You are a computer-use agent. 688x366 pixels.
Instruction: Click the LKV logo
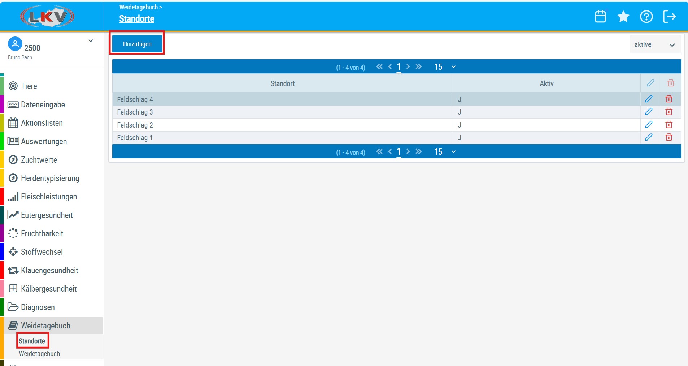[x=47, y=16]
